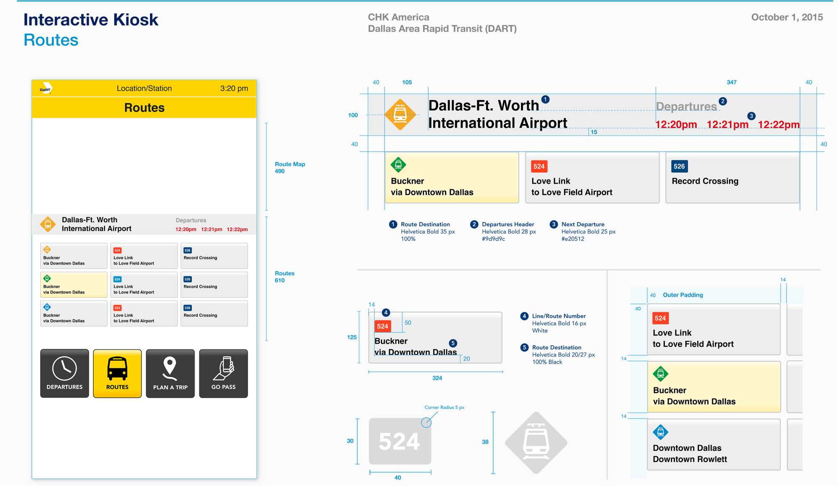
Task: Select the yellow Routes bus button
Action: [x=117, y=373]
